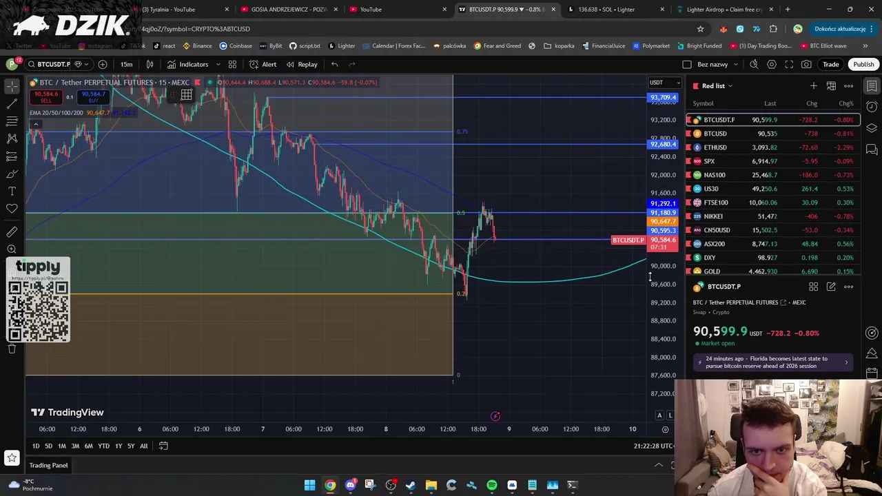Click the Trade button
Viewport: 882px width, 496px height.
tap(830, 64)
